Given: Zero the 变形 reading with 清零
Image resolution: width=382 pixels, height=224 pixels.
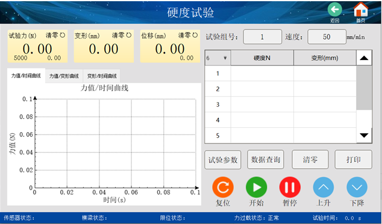Looking at the screenshot, I should (122, 35).
